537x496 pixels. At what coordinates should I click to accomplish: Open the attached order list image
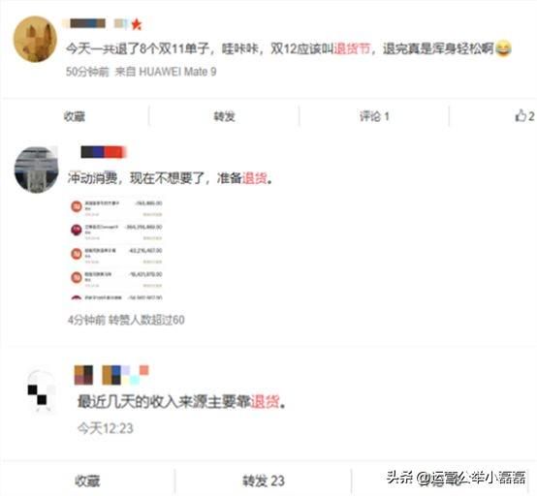point(115,248)
